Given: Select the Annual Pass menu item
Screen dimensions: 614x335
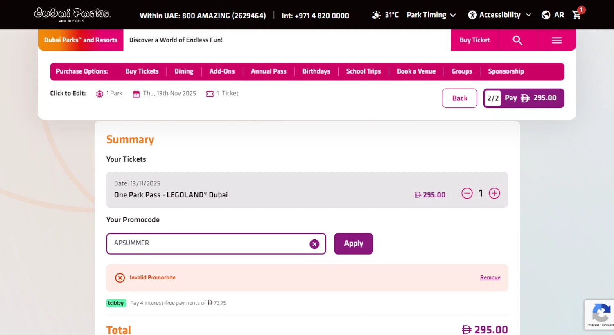Looking at the screenshot, I should (x=269, y=71).
